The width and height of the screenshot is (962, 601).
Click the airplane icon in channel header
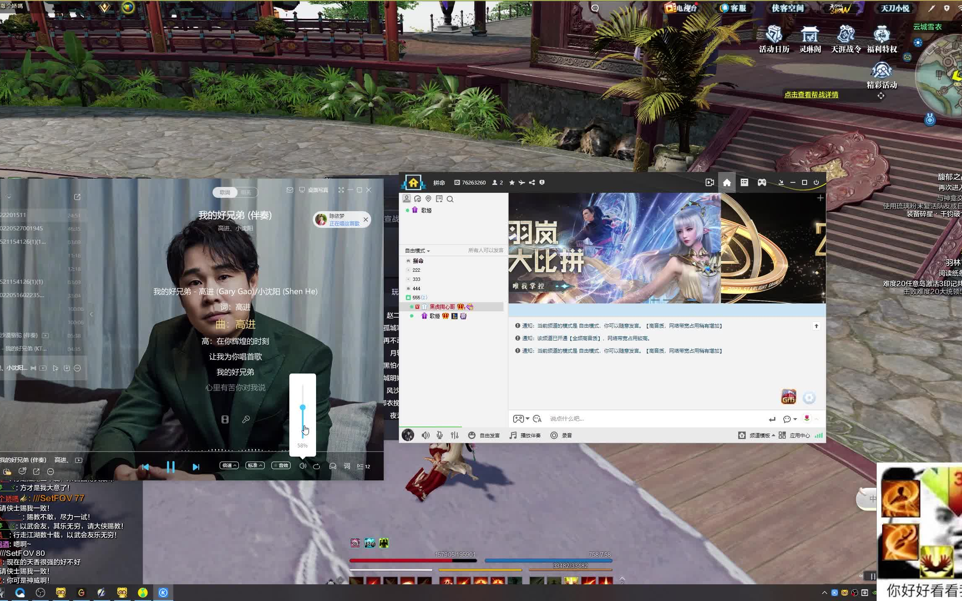pyautogui.click(x=522, y=182)
